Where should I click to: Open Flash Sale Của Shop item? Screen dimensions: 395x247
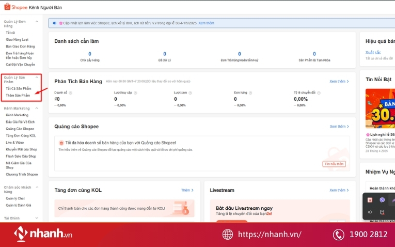pyautogui.click(x=21, y=156)
